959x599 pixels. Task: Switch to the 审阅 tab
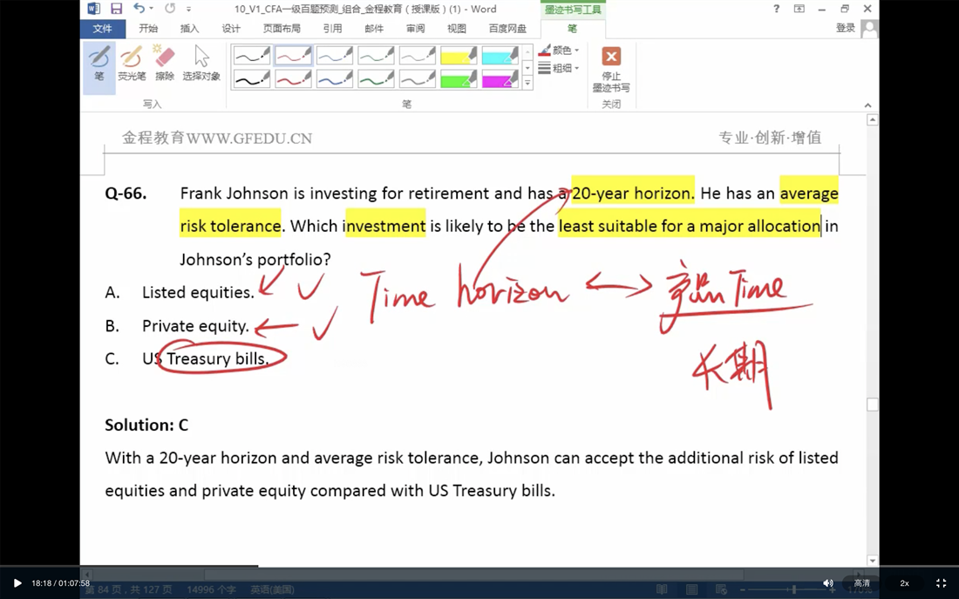coord(415,29)
